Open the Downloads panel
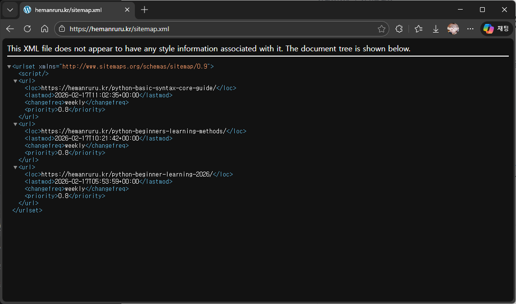 point(436,29)
